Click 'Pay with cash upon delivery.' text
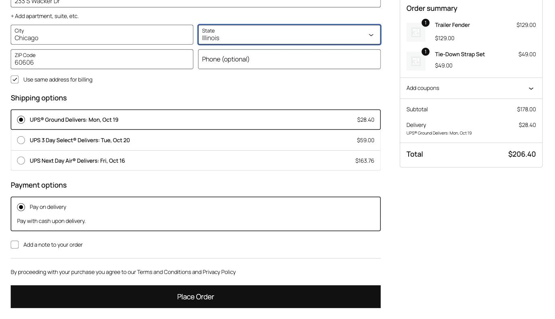Screen dimensions: 555x319 point(51,221)
